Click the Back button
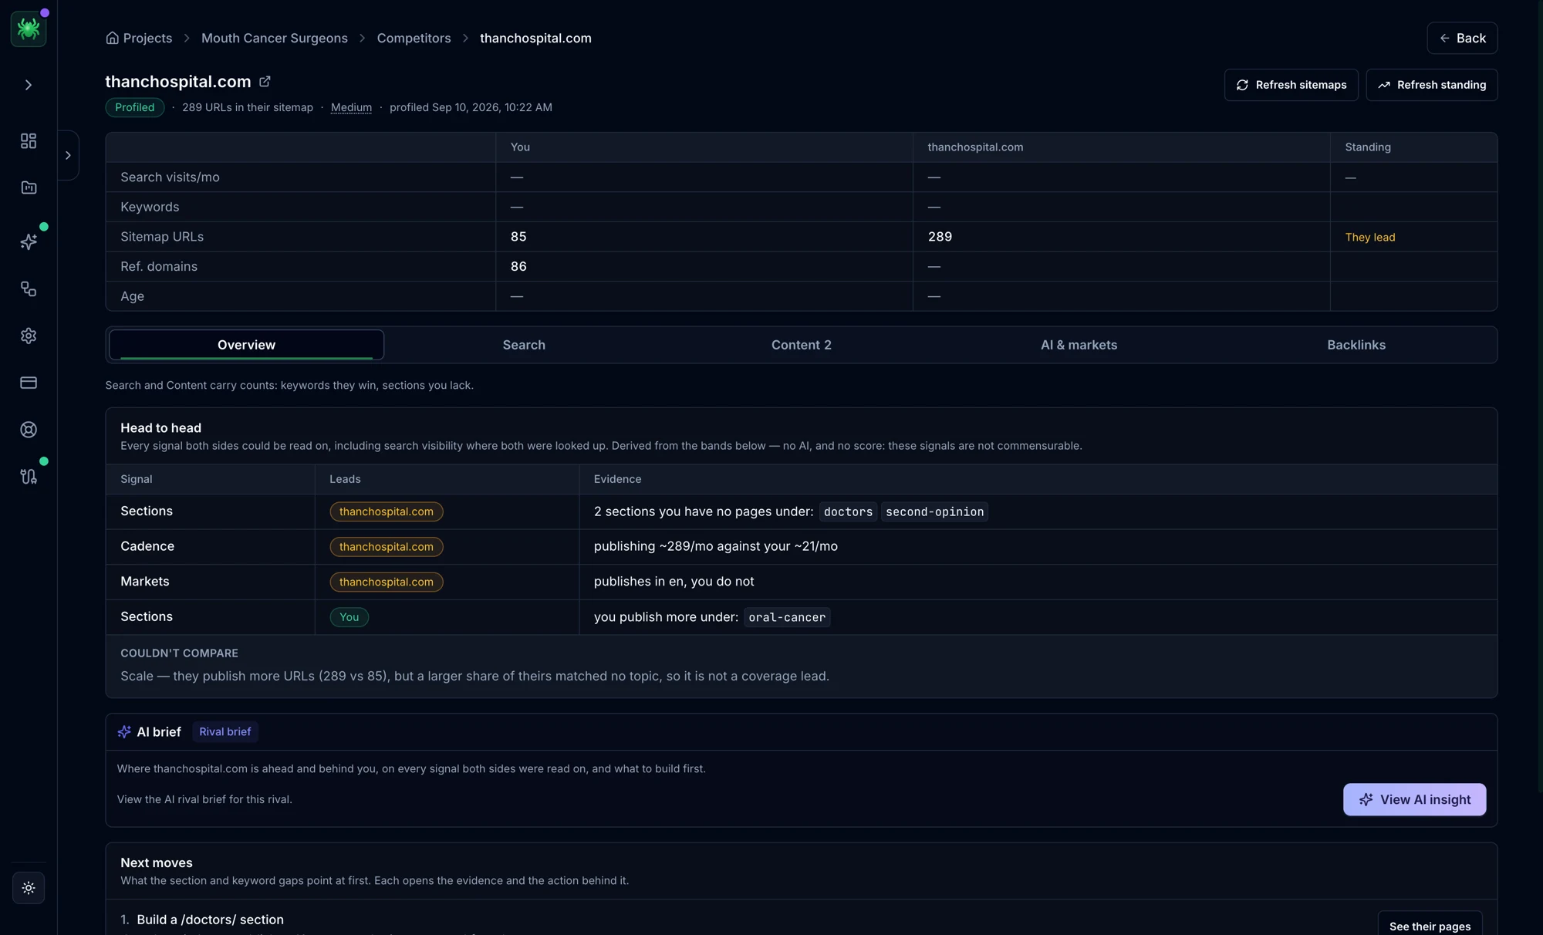1543x935 pixels. click(x=1462, y=38)
